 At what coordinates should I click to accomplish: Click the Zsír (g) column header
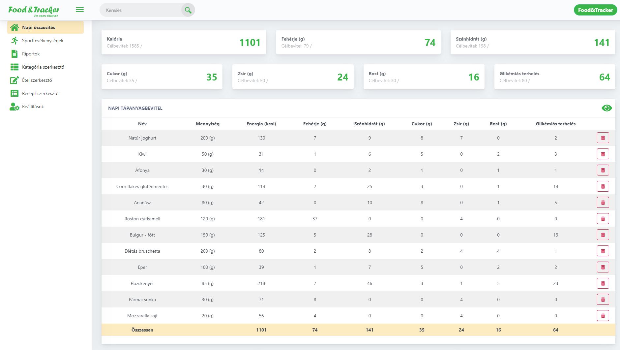461,124
